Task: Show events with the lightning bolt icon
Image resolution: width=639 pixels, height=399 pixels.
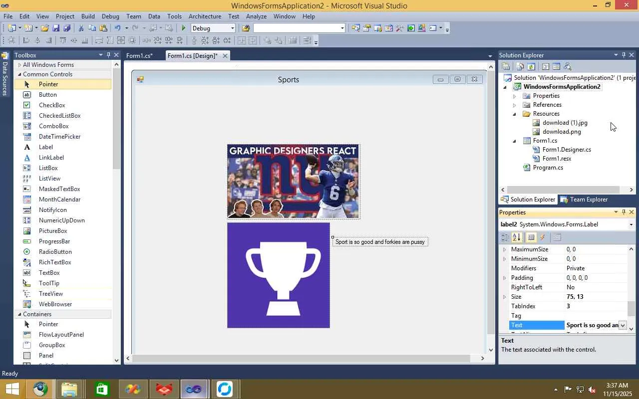Action: pos(543,237)
